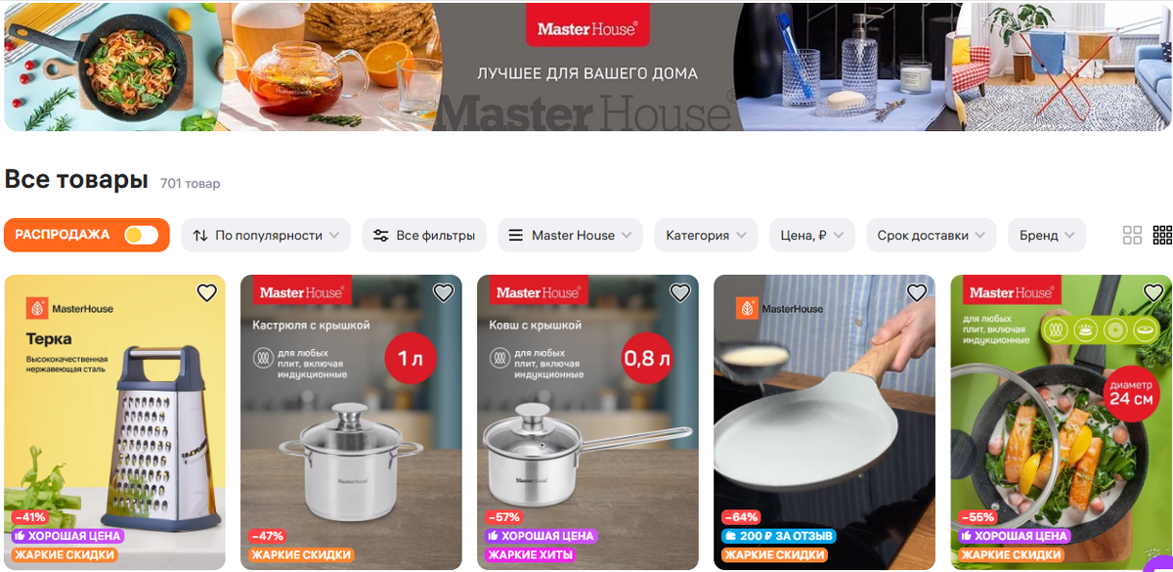The width and height of the screenshot is (1173, 572).
Task: Click the 200 ₽ ЗА ОТЗЫВ badge
Action: point(778,536)
